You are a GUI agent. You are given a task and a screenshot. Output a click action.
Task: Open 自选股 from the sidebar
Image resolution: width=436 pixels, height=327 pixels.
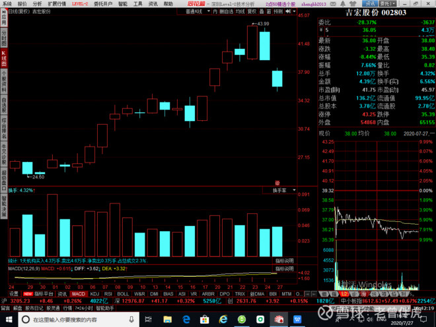pos(4,105)
